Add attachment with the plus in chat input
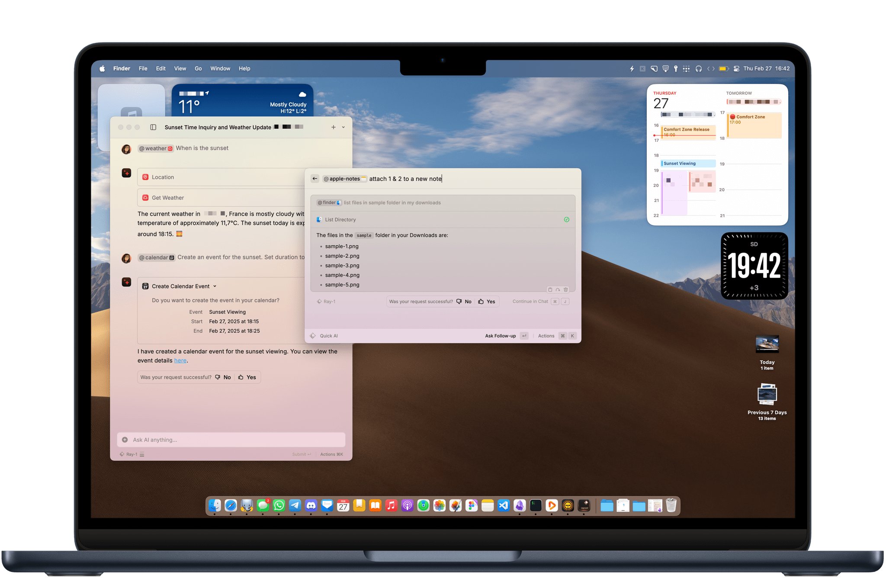Viewport: 886px width, 578px height. [x=125, y=440]
